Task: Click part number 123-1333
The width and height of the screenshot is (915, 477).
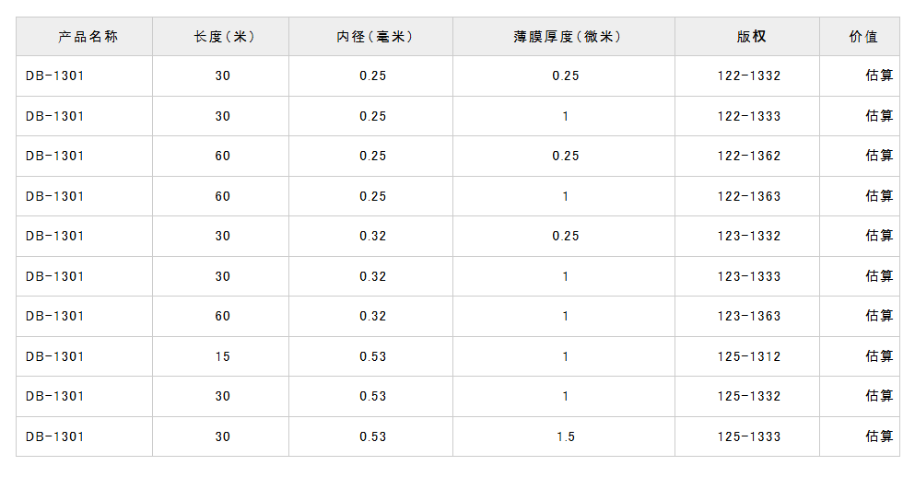Action: pyautogui.click(x=749, y=276)
